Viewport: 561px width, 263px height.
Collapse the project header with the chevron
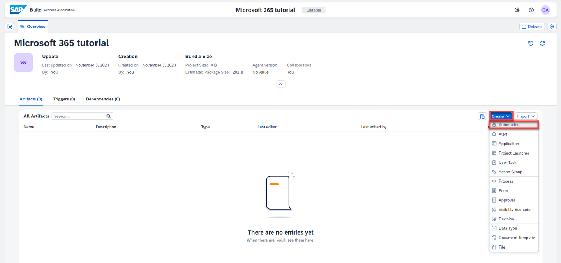point(280,84)
